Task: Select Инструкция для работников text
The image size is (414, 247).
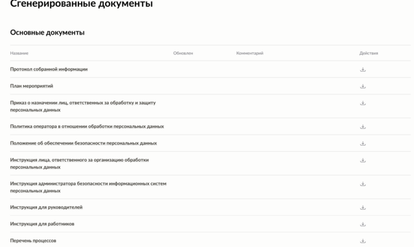Action: (42, 224)
